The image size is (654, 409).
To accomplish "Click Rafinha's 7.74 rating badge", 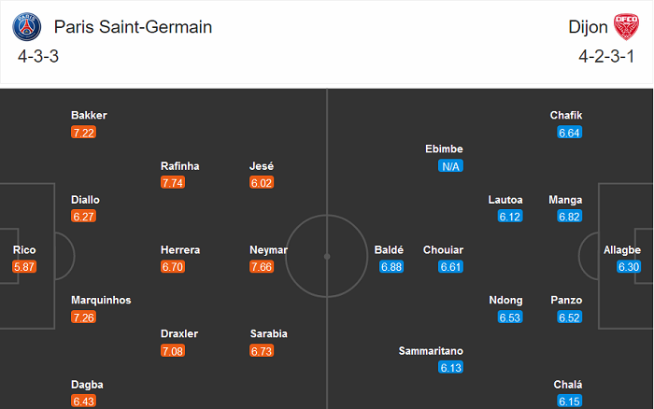I will (x=173, y=183).
